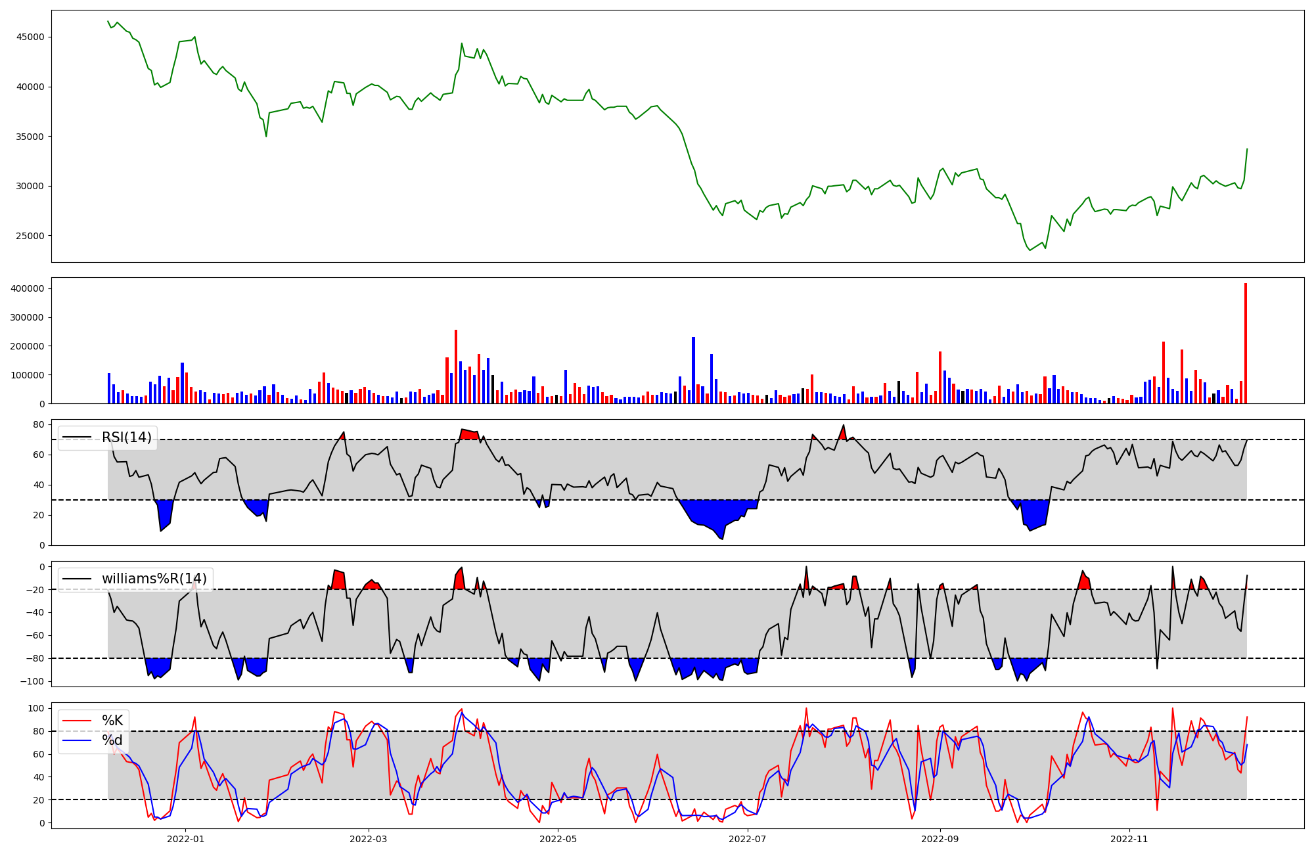The image size is (1314, 854).
Task: Click the 2022-01 x-axis date label
Action: pyautogui.click(x=185, y=839)
